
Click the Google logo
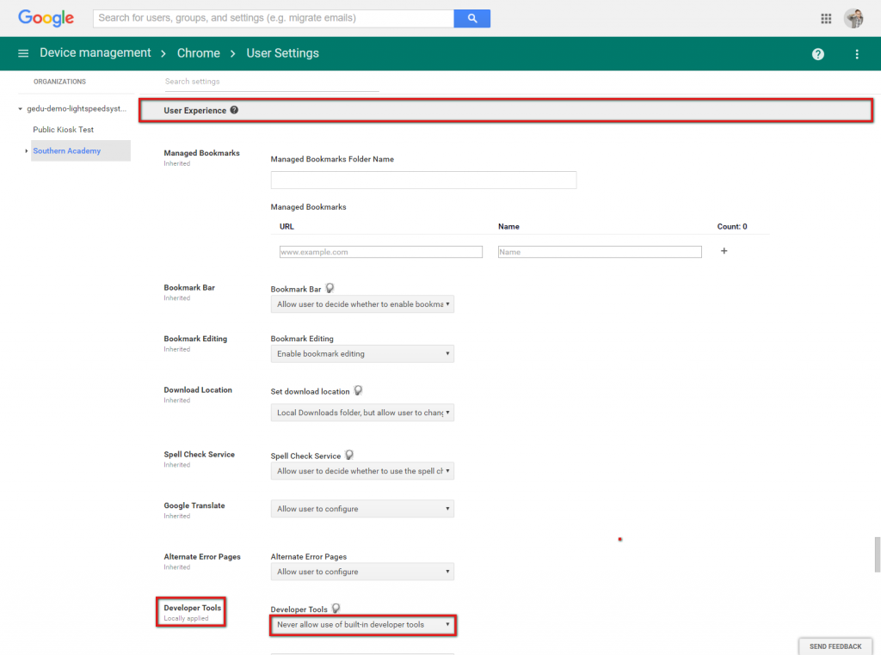[46, 18]
